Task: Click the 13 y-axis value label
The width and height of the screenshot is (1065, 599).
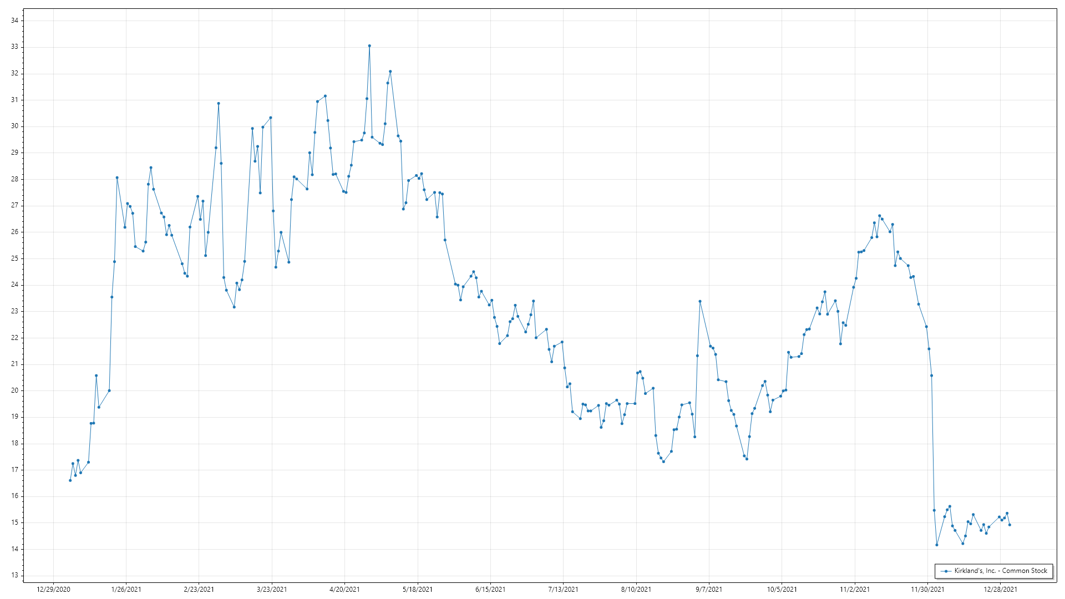Action: [x=14, y=575]
